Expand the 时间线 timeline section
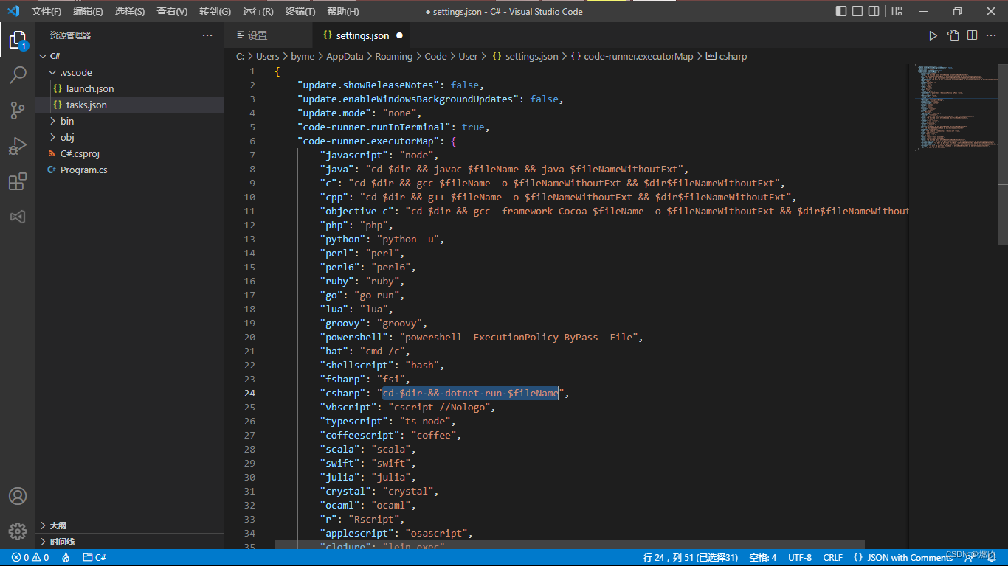The height and width of the screenshot is (566, 1008). (x=130, y=542)
